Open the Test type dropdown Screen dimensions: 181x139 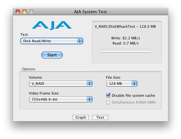[x=52, y=41]
